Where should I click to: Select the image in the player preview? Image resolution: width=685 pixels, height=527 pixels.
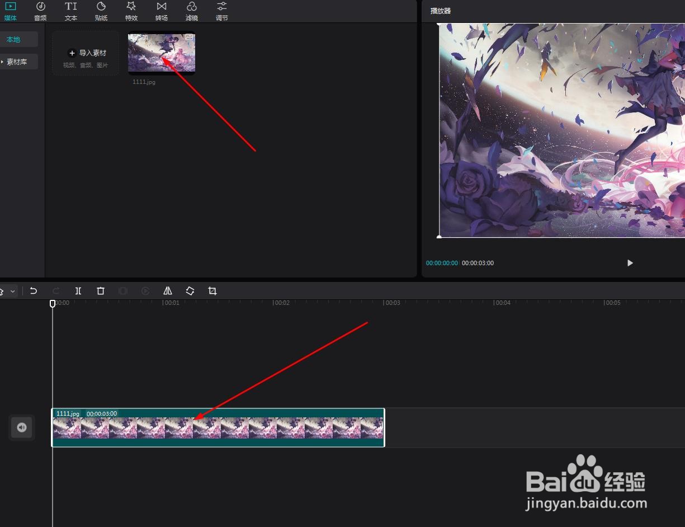561,130
